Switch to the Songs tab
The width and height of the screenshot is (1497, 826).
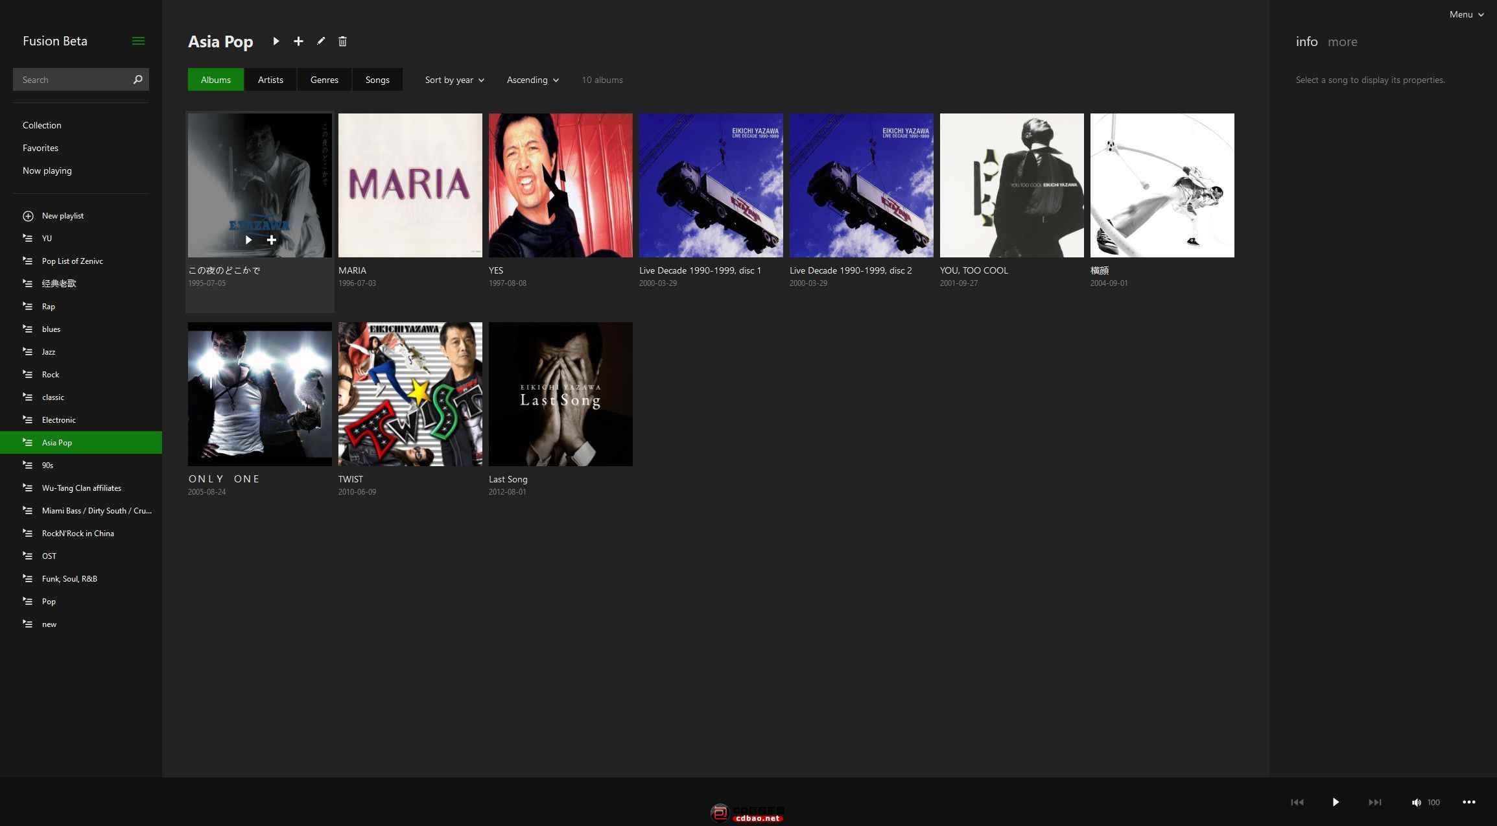pos(377,80)
